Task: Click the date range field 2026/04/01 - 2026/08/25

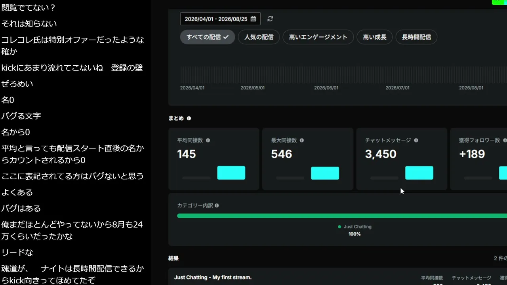Action: [220, 19]
